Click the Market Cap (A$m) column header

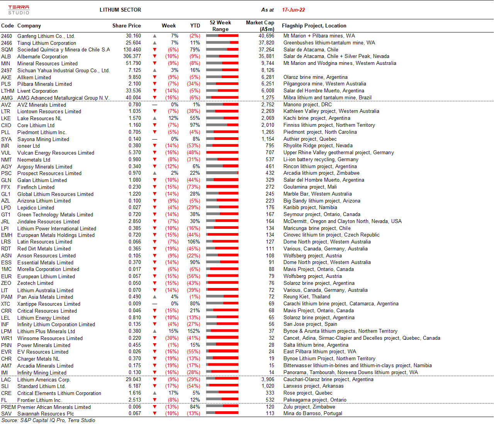tap(260, 26)
